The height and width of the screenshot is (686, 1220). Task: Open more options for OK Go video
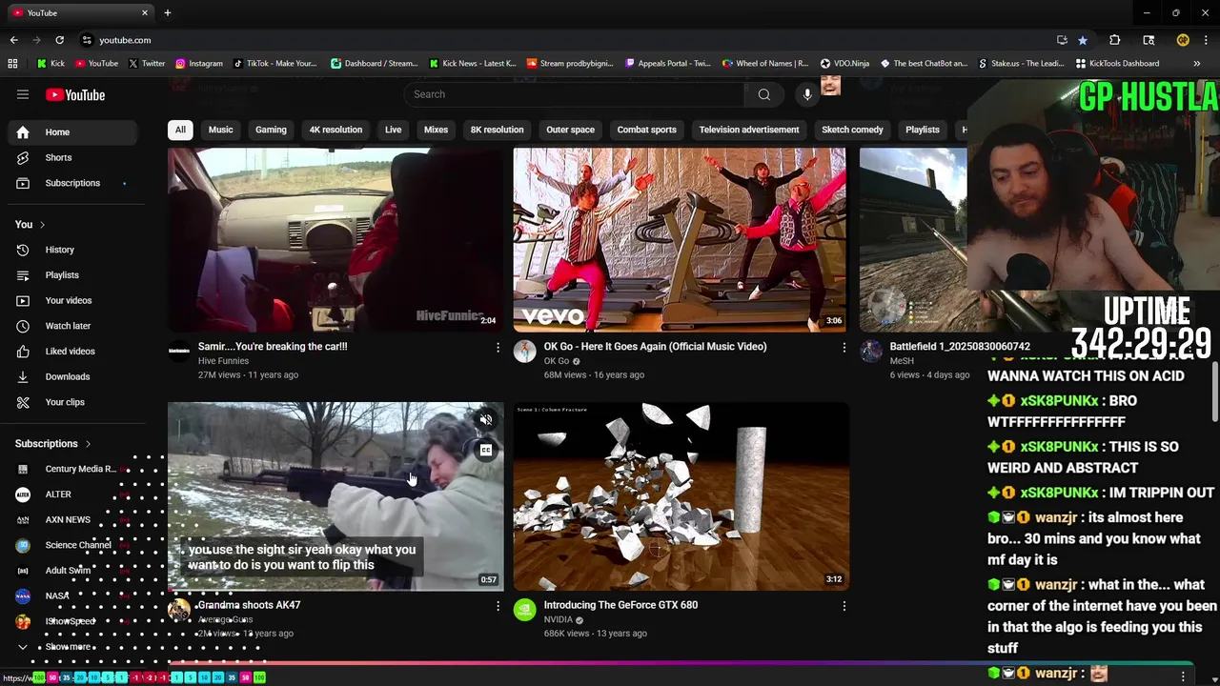point(844,348)
